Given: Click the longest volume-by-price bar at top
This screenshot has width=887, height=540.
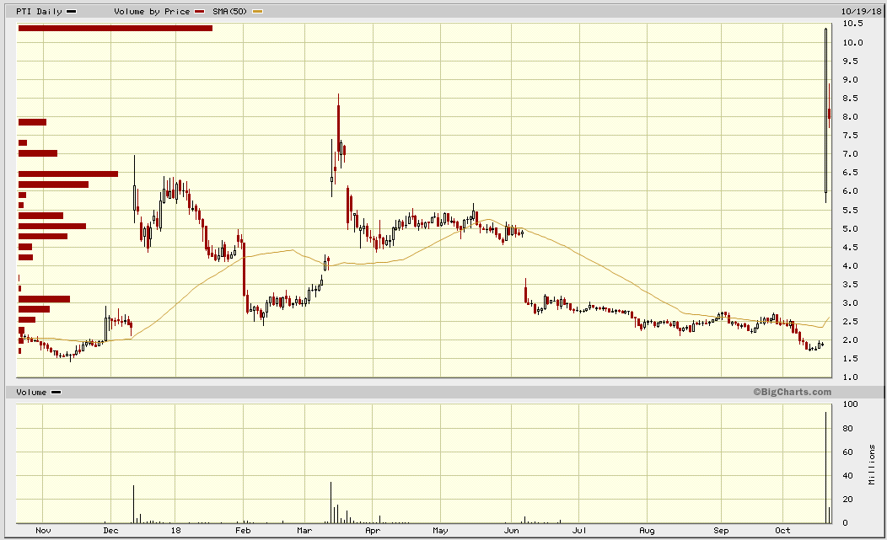Looking at the screenshot, I should 116,29.
